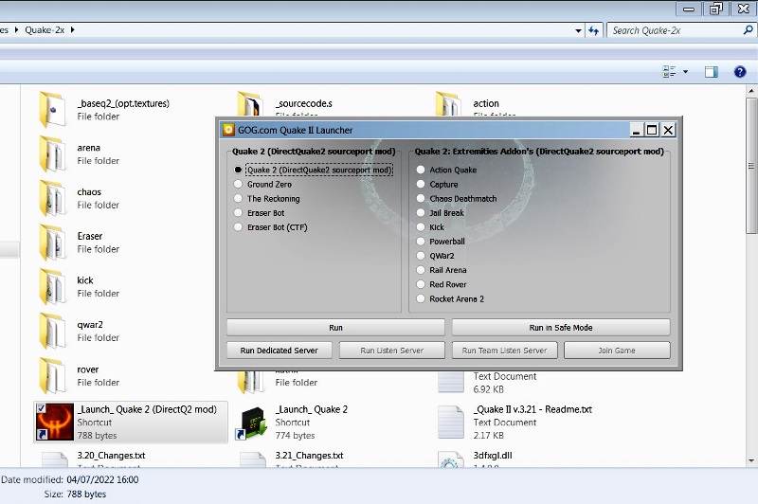Expand the arrow after Quake-2x breadcrumb

(x=73, y=30)
